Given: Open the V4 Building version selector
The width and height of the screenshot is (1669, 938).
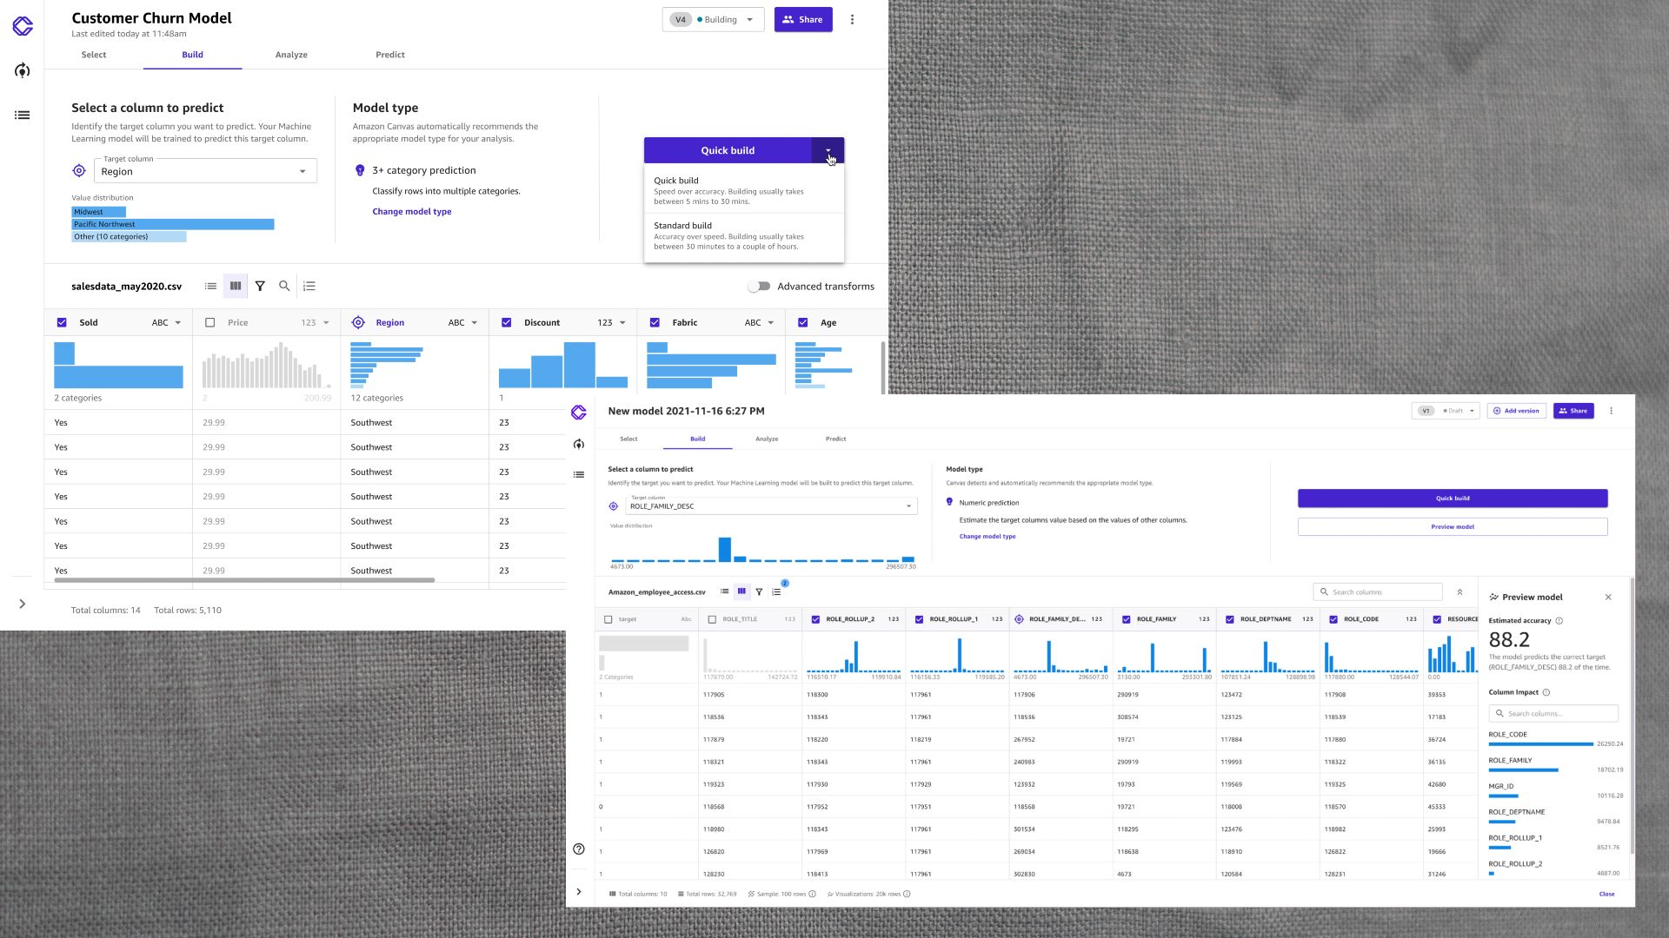Looking at the screenshot, I should point(713,19).
